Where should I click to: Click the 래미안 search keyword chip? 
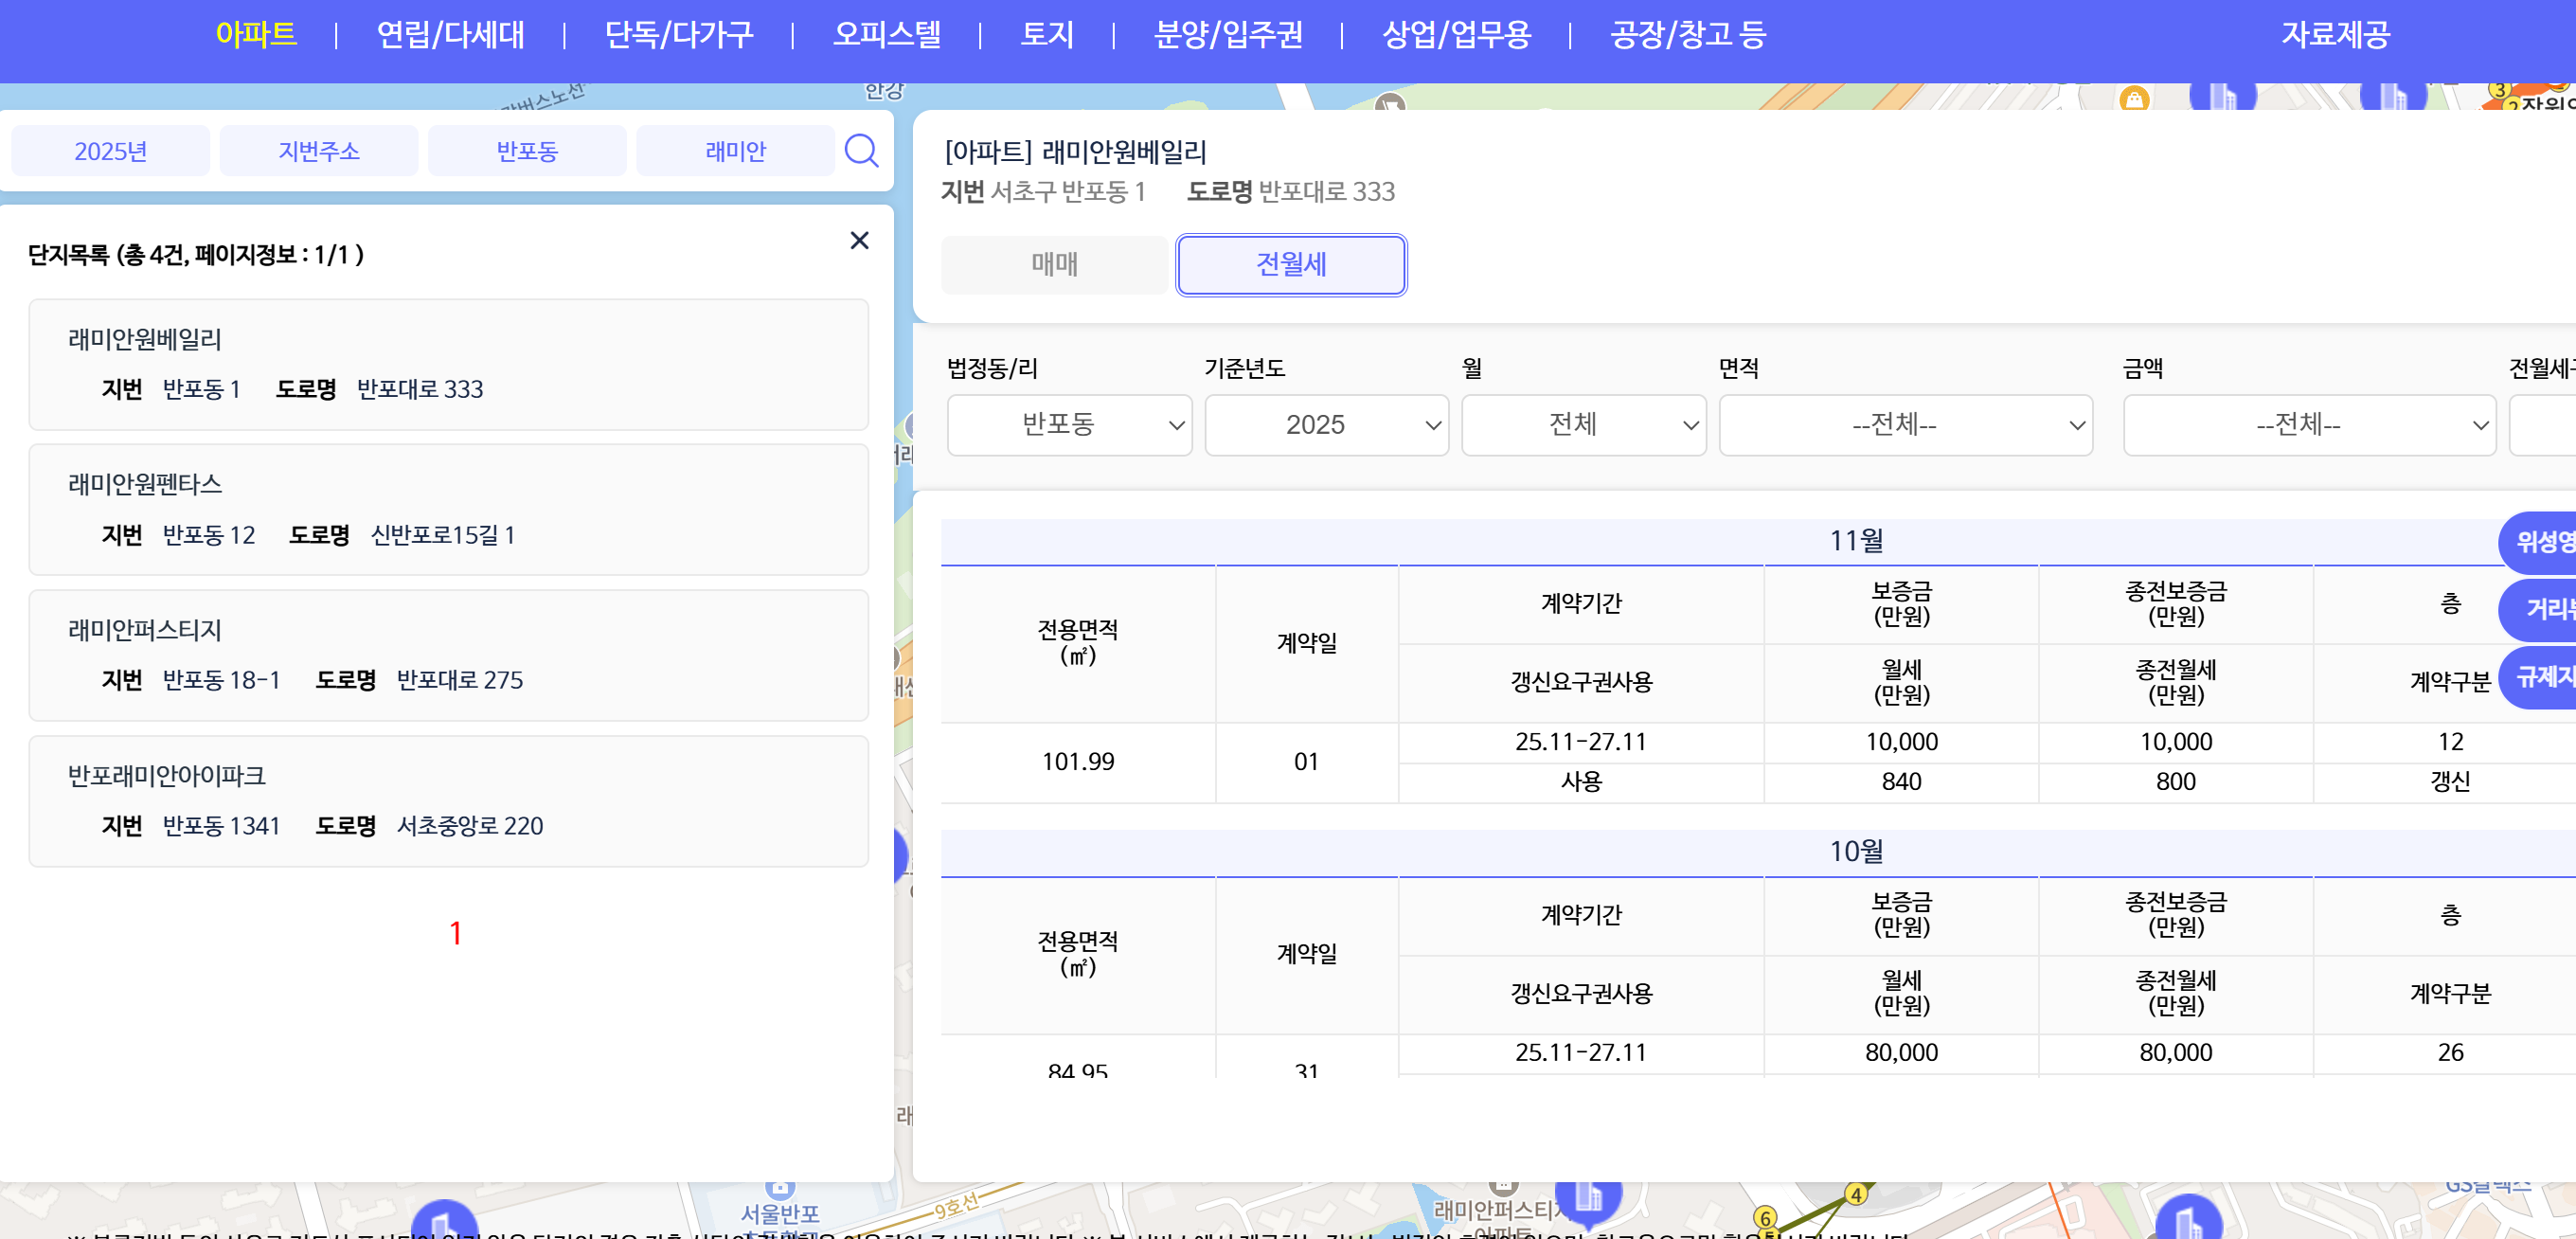tap(737, 150)
